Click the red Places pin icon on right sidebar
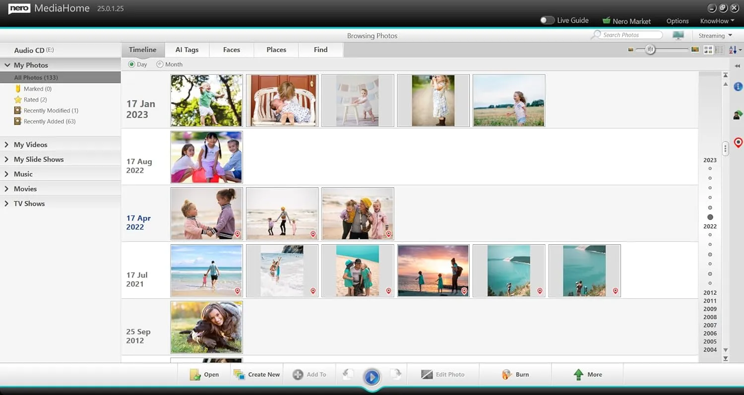Viewport: 744px width, 395px height. (739, 142)
